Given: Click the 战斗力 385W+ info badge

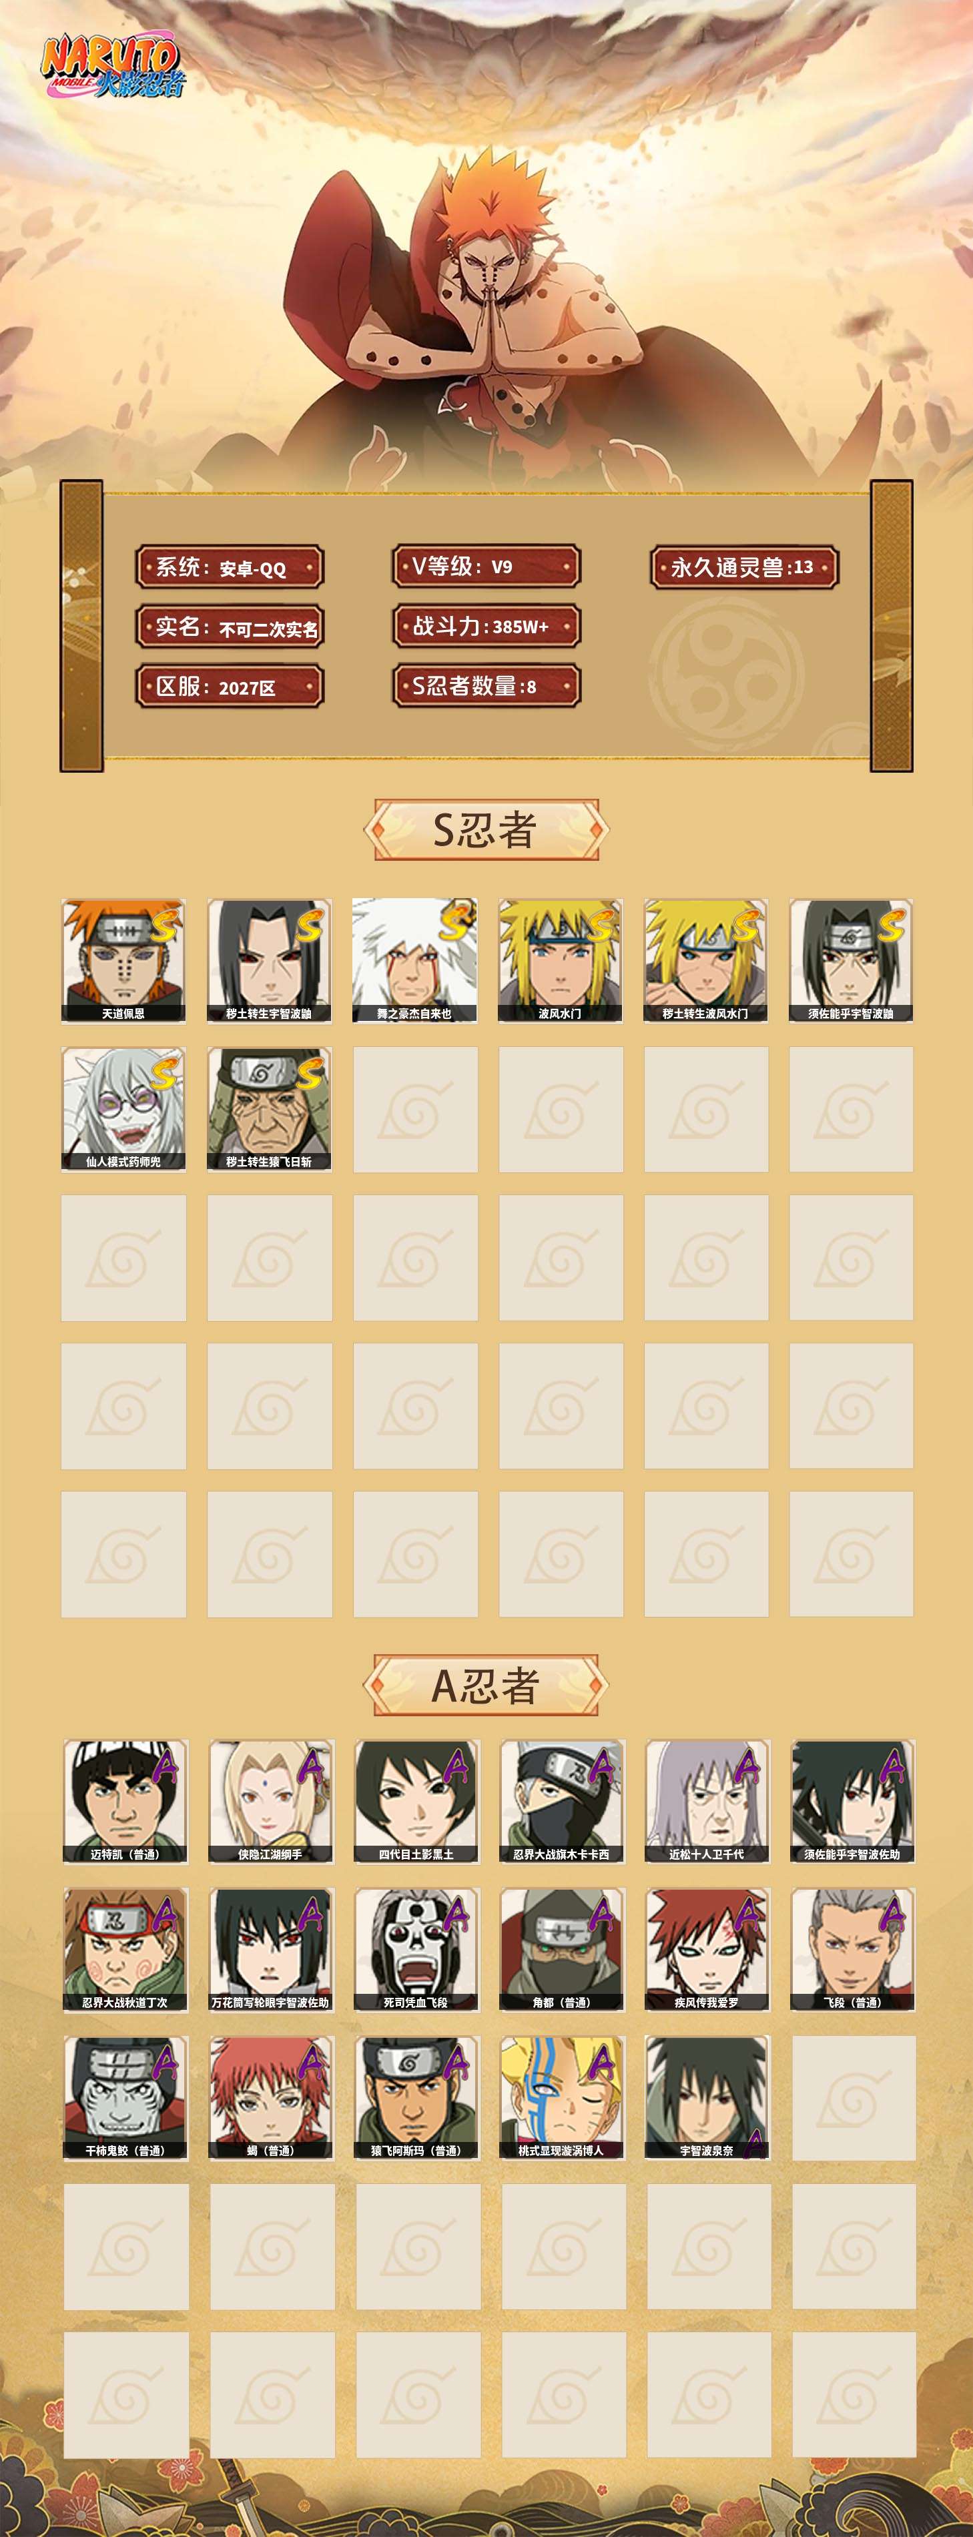Looking at the screenshot, I should tap(487, 627).
